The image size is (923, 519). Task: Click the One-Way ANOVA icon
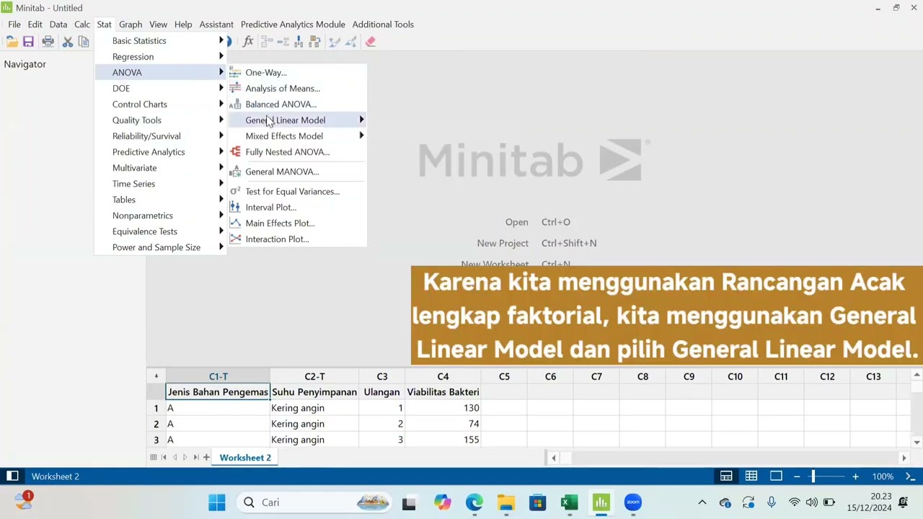[x=235, y=72]
